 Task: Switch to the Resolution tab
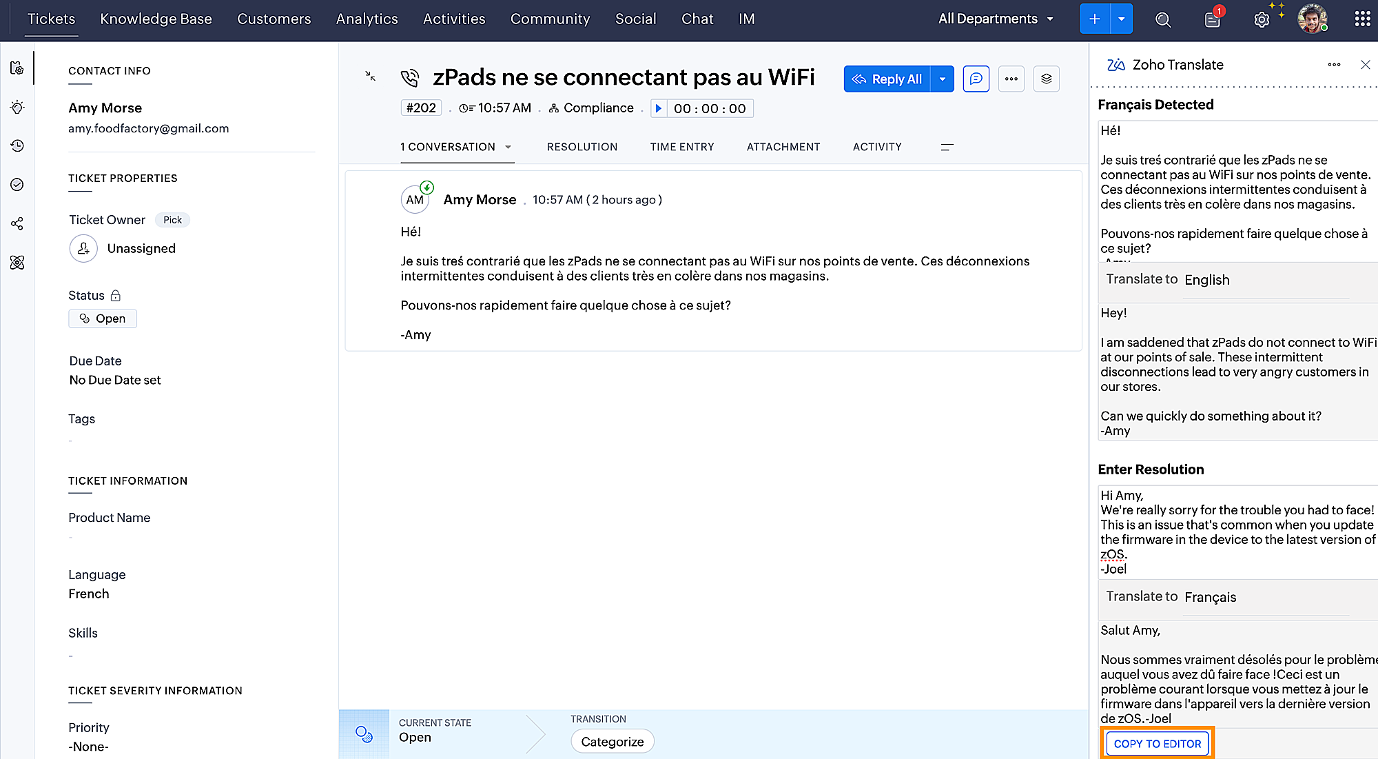click(x=582, y=147)
